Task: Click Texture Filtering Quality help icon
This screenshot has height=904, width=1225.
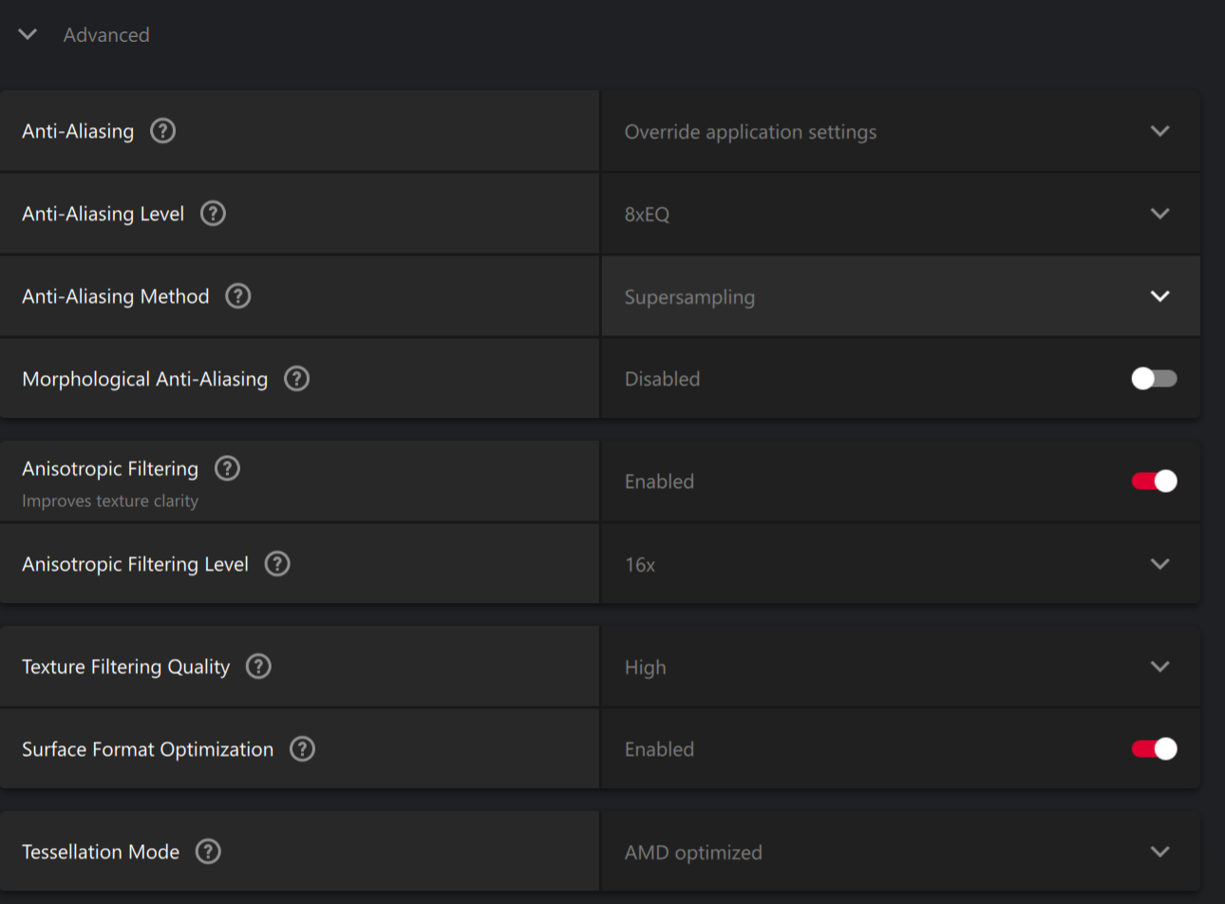Action: point(258,667)
